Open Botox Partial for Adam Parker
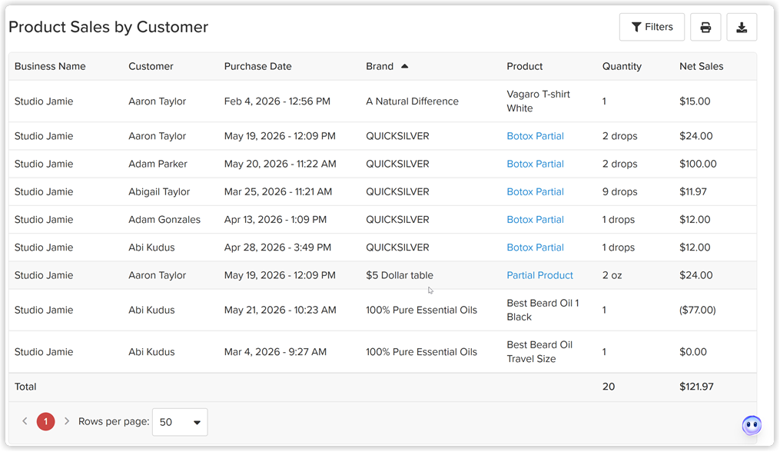Screen dimensions: 780x452 535,164
